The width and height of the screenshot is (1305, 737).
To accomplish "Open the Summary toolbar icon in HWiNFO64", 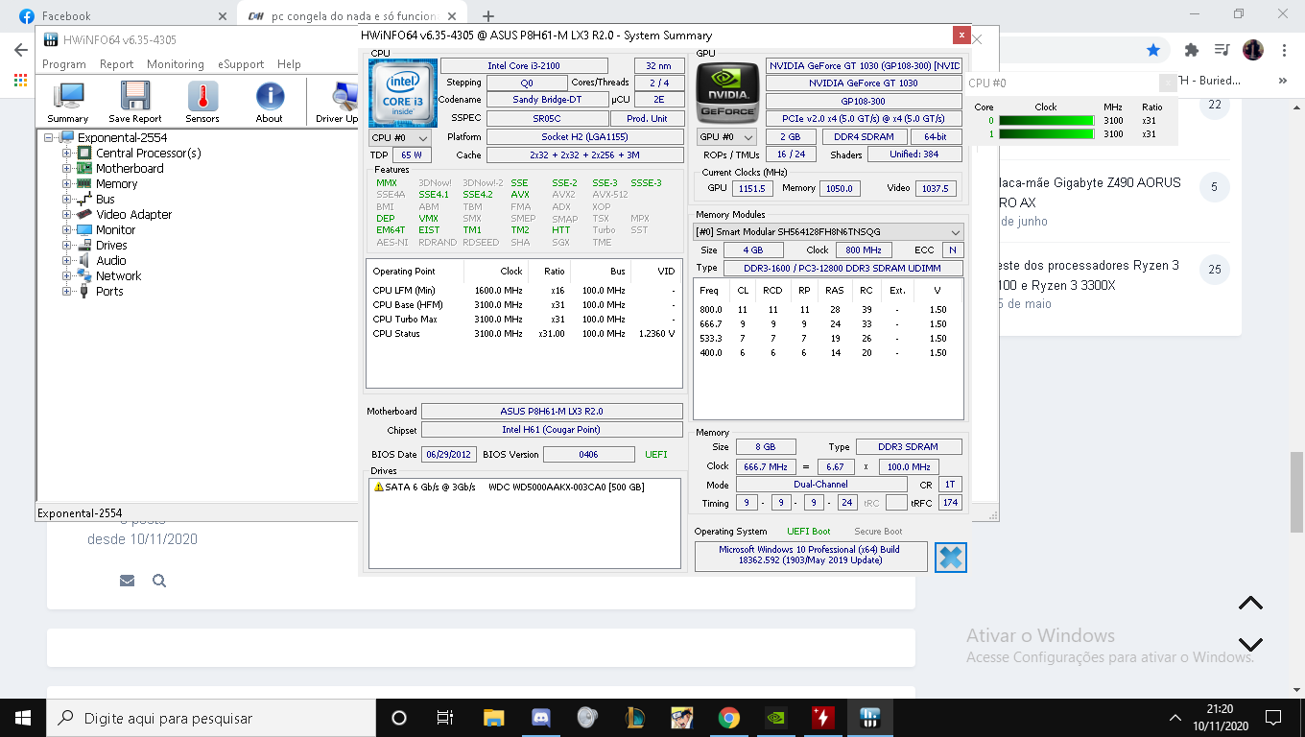I will 68,102.
